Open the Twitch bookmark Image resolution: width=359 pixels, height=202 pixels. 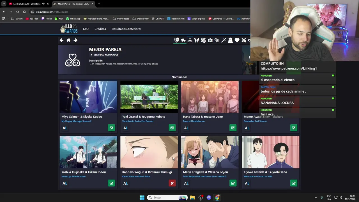tap(47, 19)
